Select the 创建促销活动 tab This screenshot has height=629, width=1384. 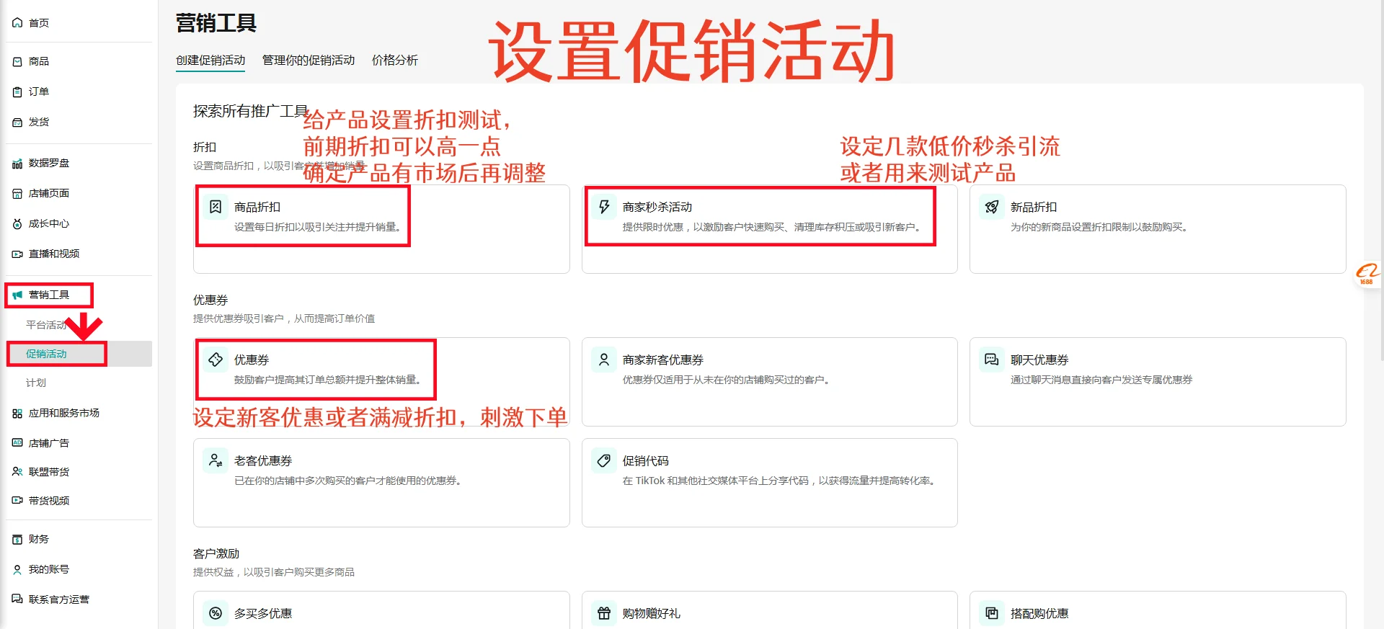(x=210, y=61)
